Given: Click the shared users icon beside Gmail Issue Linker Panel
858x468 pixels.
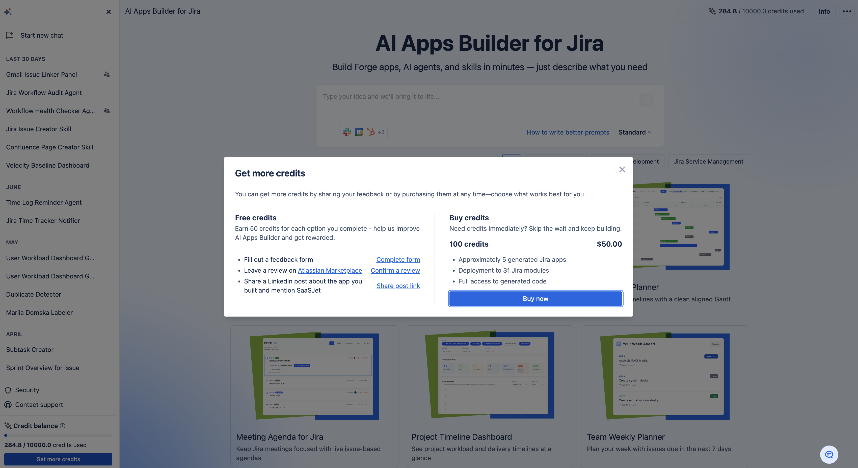Looking at the screenshot, I should [x=106, y=74].
